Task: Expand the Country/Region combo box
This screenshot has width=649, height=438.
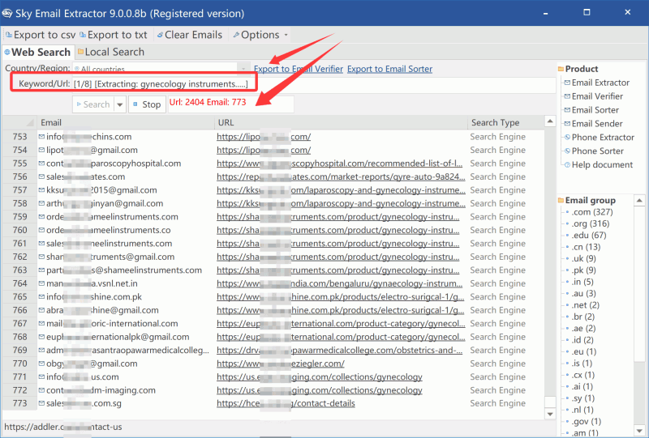Action: pos(243,70)
